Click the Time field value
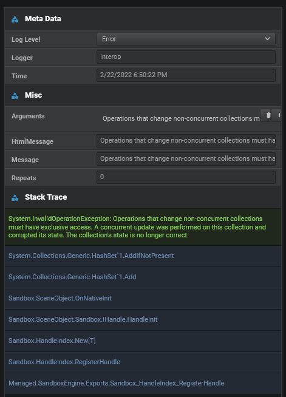The height and width of the screenshot is (397, 286). 186,75
